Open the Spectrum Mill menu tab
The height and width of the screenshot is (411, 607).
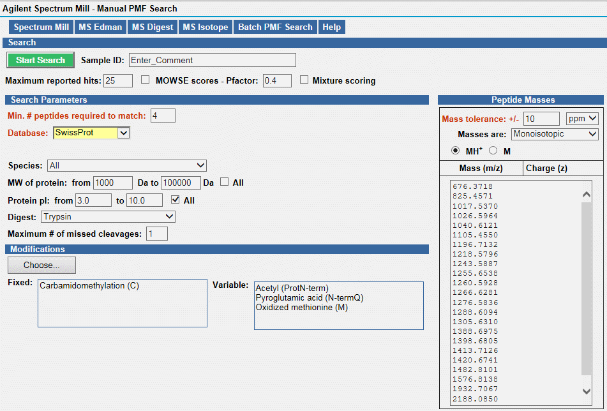point(41,27)
